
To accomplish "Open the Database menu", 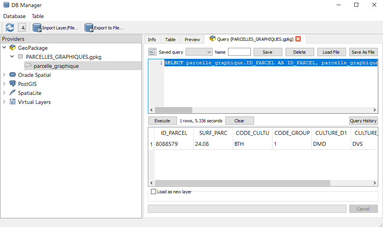I will [14, 16].
